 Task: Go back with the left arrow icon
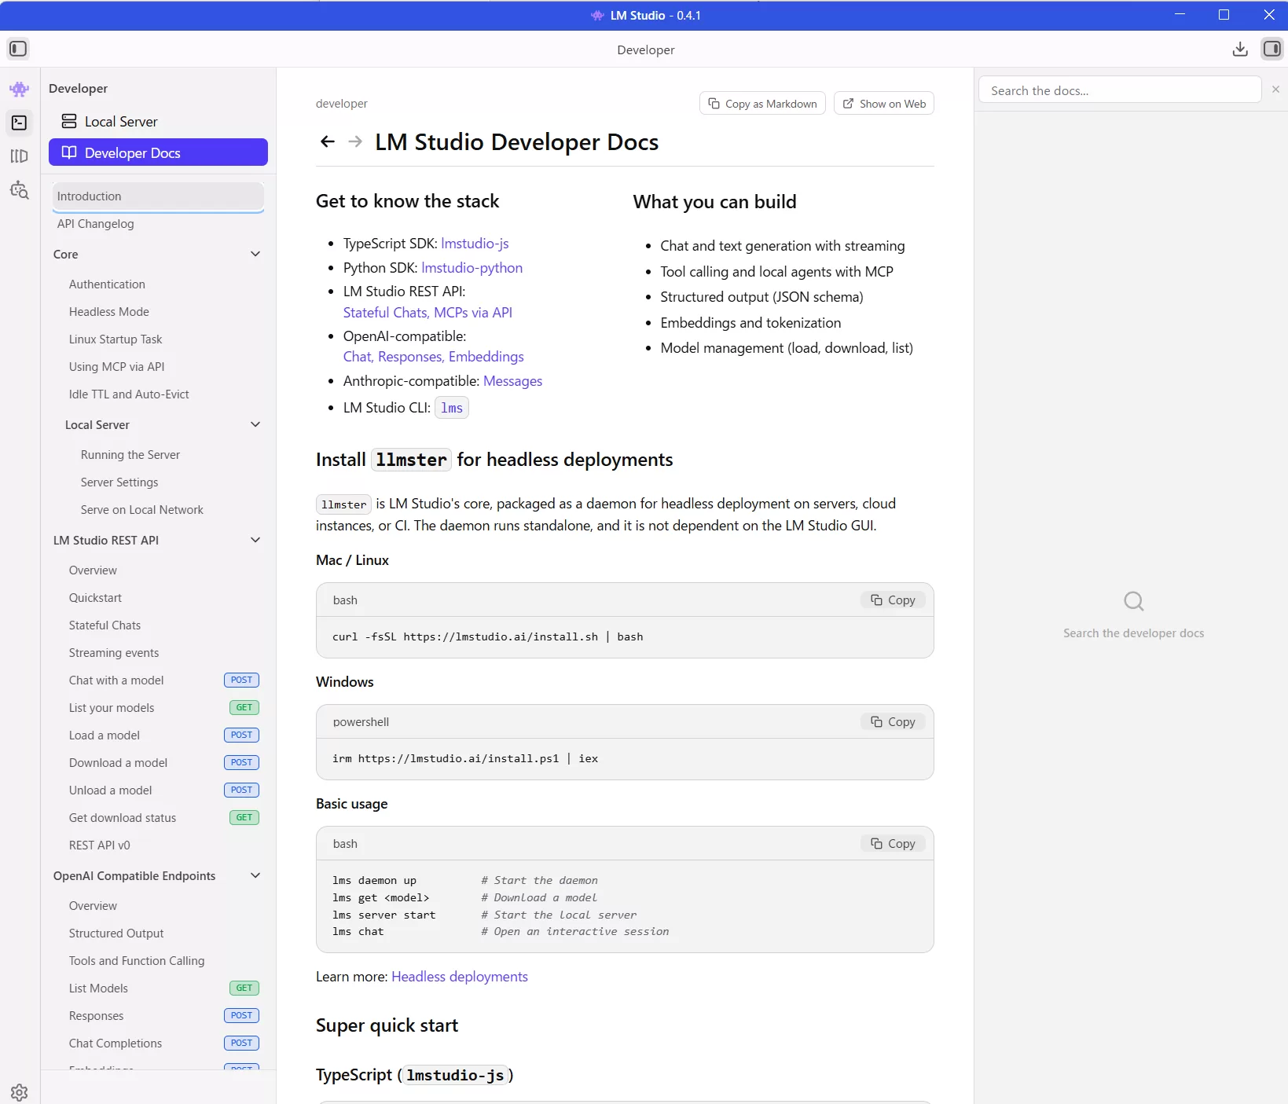(328, 141)
